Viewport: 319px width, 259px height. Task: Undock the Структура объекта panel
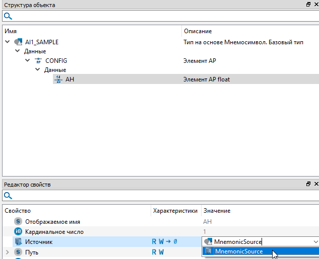coord(308,5)
